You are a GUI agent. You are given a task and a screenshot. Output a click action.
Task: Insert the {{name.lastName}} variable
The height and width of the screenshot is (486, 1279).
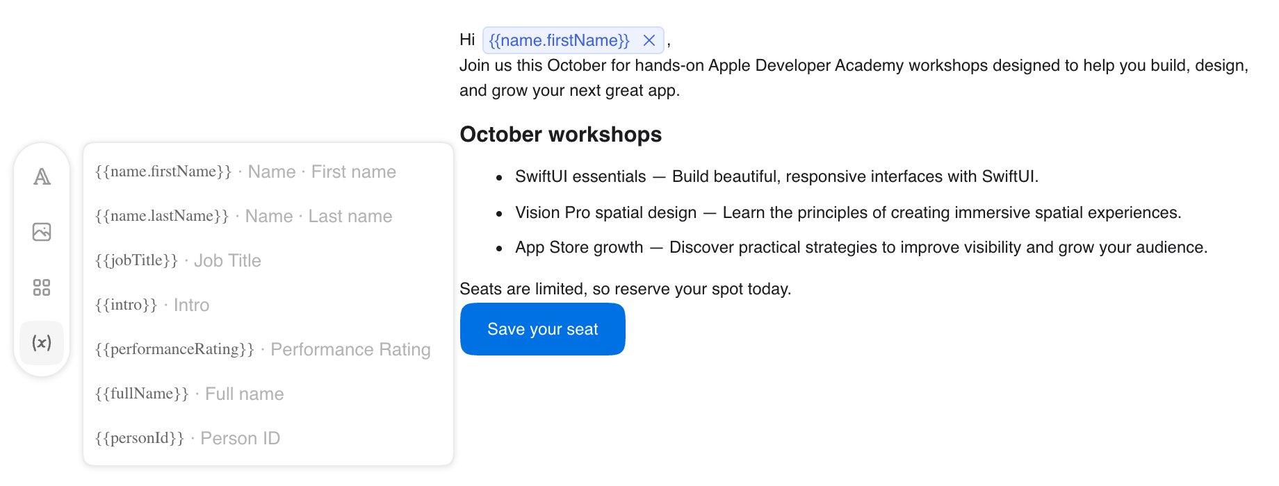(268, 216)
